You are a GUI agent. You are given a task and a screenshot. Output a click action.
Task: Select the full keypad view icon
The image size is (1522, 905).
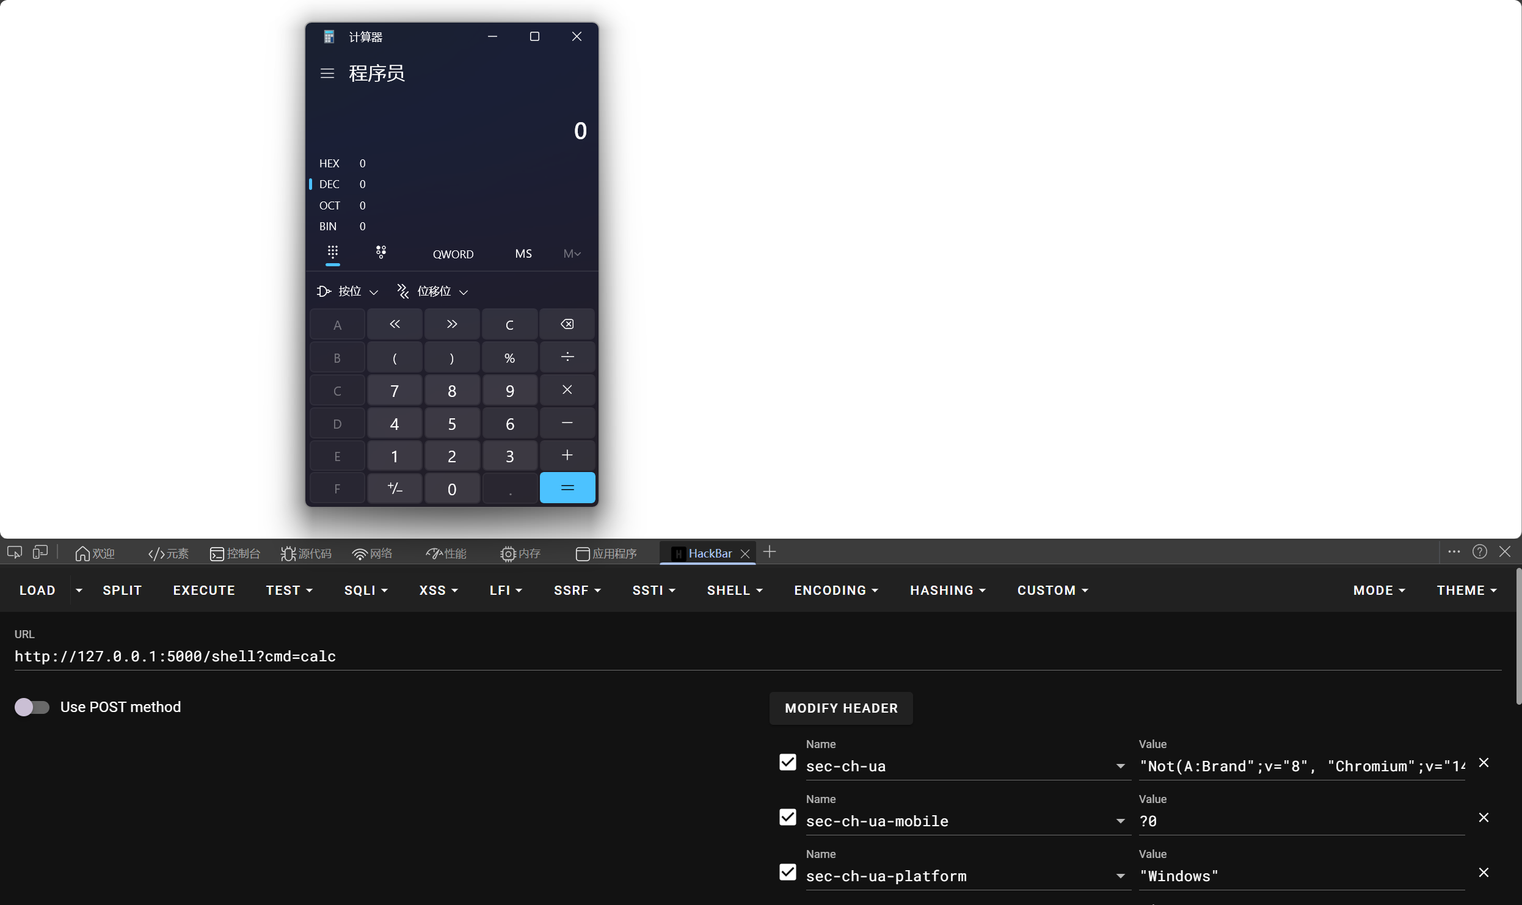pos(332,253)
